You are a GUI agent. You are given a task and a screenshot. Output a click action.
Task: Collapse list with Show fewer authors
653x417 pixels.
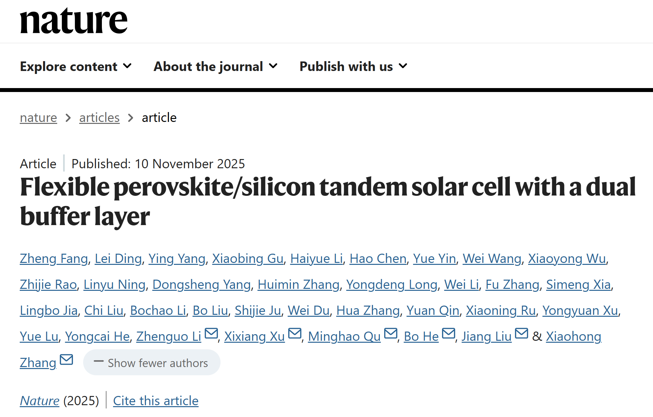152,363
